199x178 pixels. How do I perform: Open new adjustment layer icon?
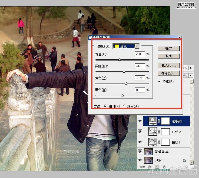pyautogui.click(x=164, y=167)
